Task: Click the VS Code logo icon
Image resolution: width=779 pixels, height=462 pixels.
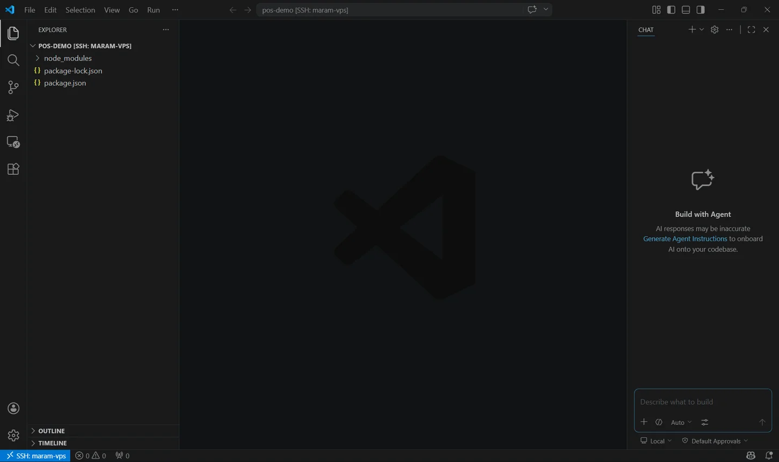Action: pyautogui.click(x=10, y=10)
